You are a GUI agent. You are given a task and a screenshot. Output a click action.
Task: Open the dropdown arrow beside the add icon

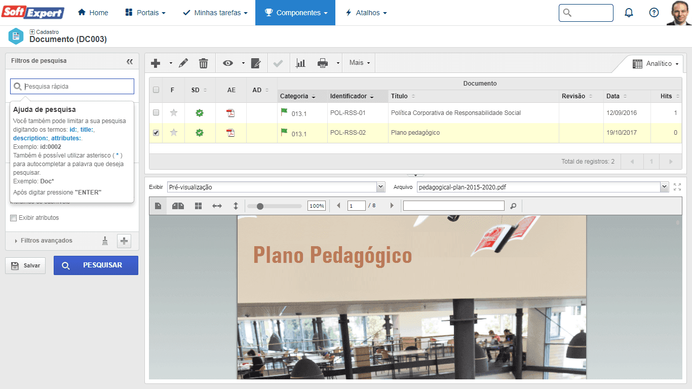coord(171,63)
